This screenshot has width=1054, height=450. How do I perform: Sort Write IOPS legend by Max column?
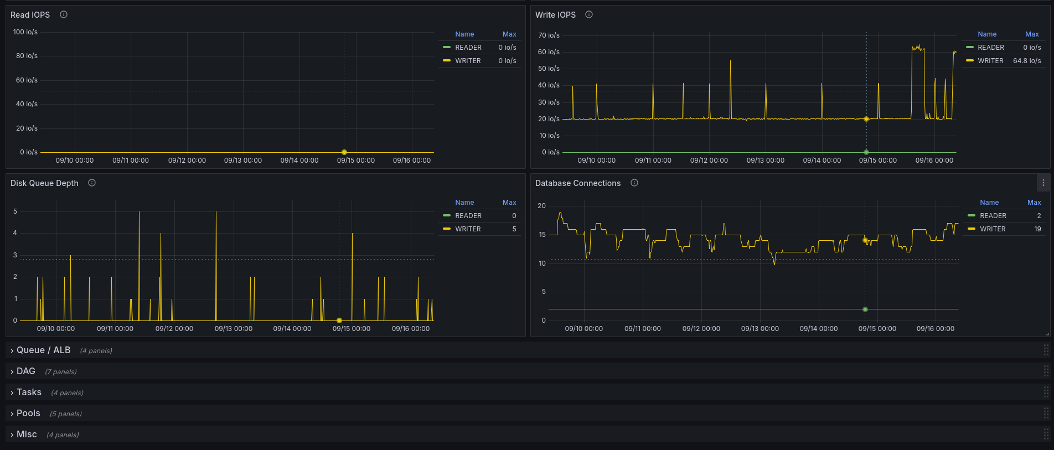[1032, 34]
